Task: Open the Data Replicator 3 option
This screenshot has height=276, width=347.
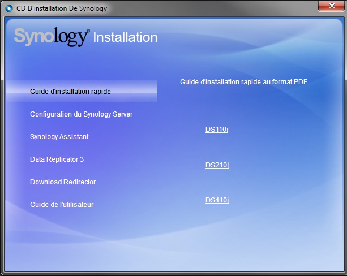Action: click(x=57, y=159)
